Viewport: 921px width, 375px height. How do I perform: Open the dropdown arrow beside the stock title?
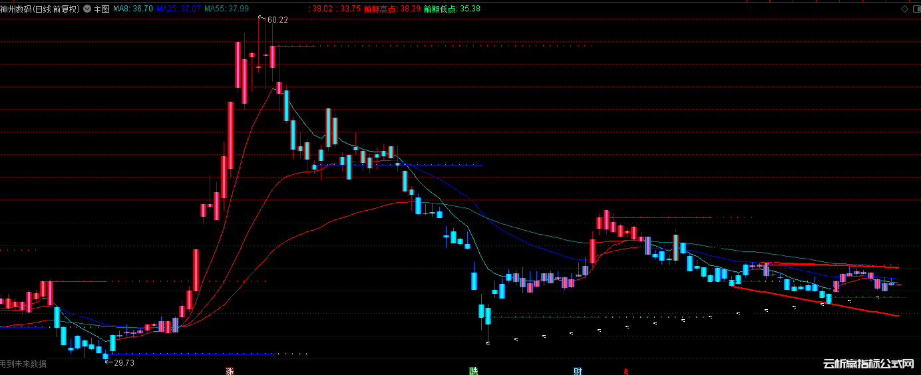tap(87, 9)
